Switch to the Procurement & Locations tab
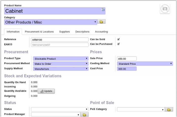 tap(39, 32)
